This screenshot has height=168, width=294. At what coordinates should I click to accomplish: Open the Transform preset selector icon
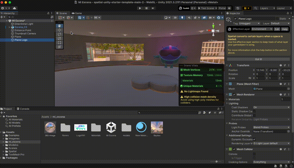(285, 65)
